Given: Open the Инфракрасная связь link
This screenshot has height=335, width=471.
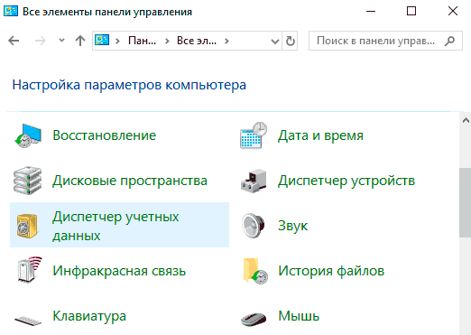Looking at the screenshot, I should click(119, 271).
